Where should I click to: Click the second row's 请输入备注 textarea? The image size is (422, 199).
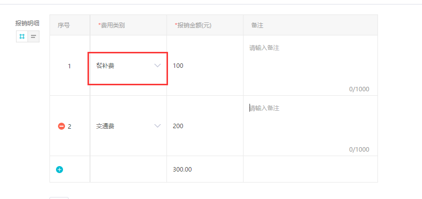pos(310,126)
